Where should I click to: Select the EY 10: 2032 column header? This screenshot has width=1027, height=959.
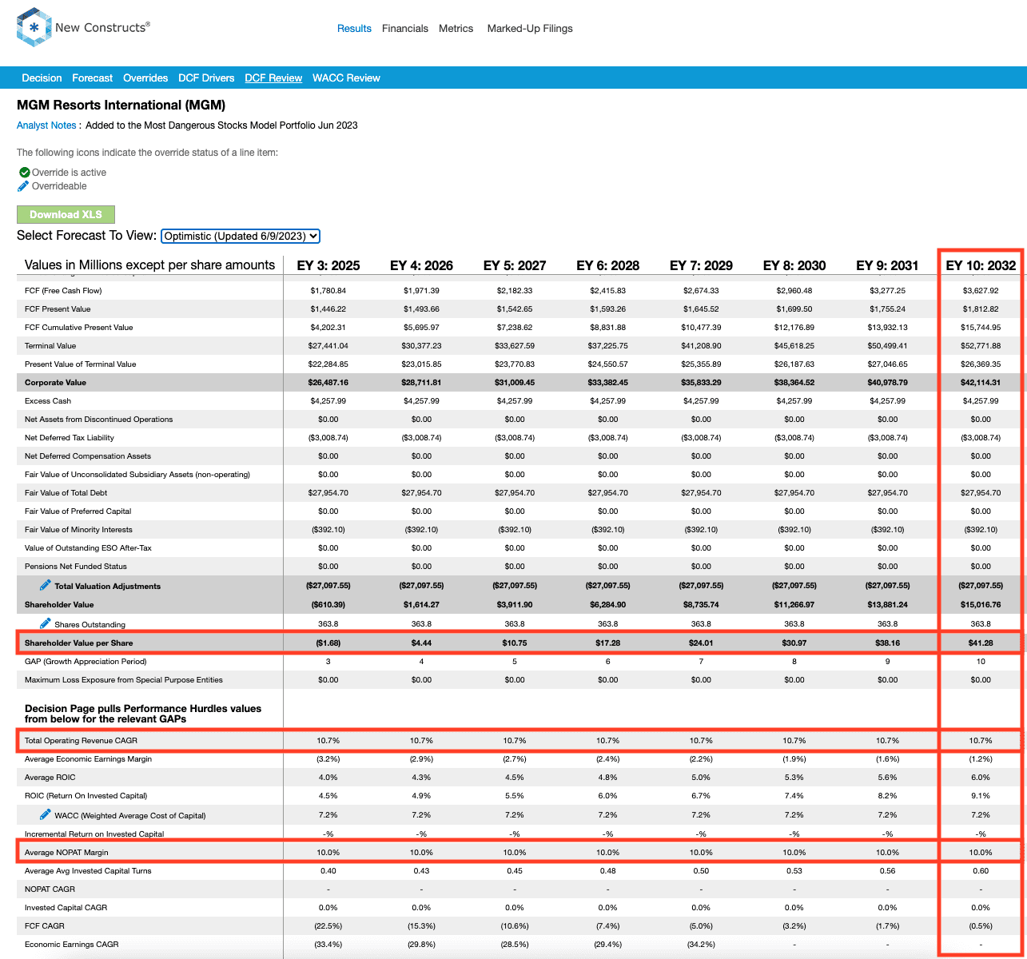(x=981, y=265)
